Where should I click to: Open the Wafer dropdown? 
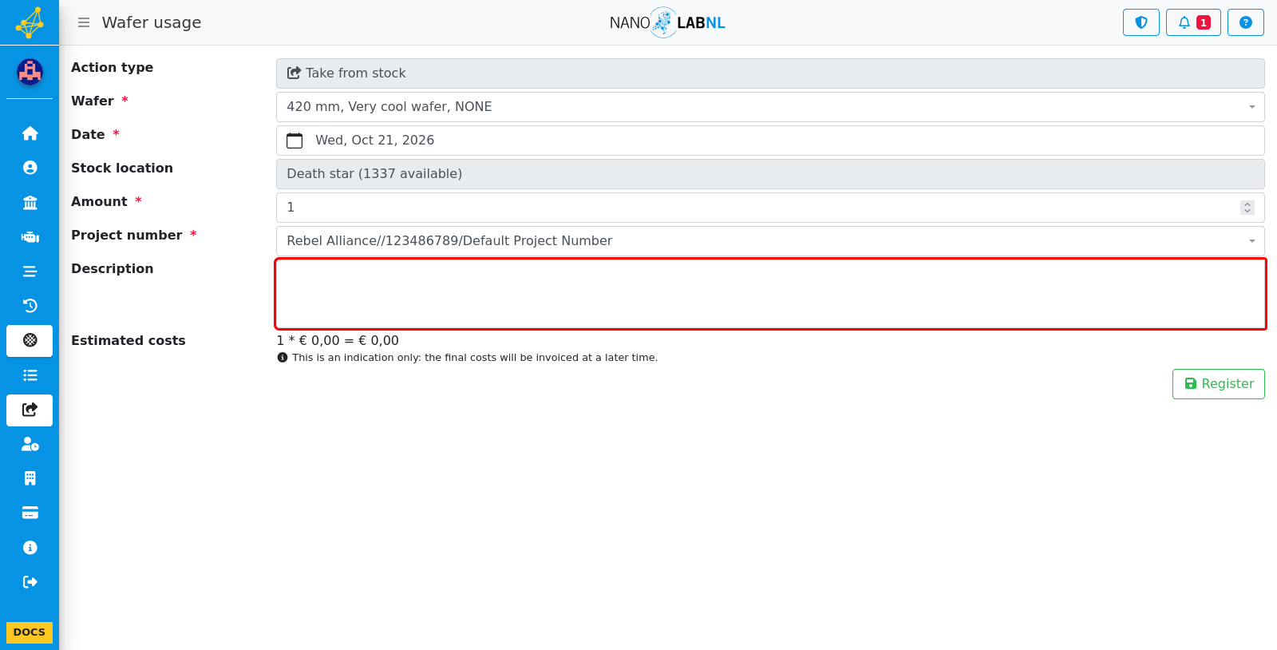(770, 107)
